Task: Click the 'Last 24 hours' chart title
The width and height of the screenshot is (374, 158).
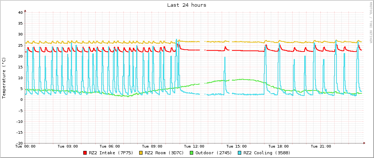Action: 186,5
